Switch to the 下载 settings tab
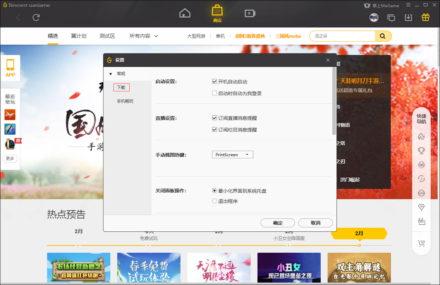Screen dimensions: 440x285 [121, 87]
